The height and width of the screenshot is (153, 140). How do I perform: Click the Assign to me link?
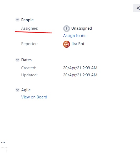point(75,36)
